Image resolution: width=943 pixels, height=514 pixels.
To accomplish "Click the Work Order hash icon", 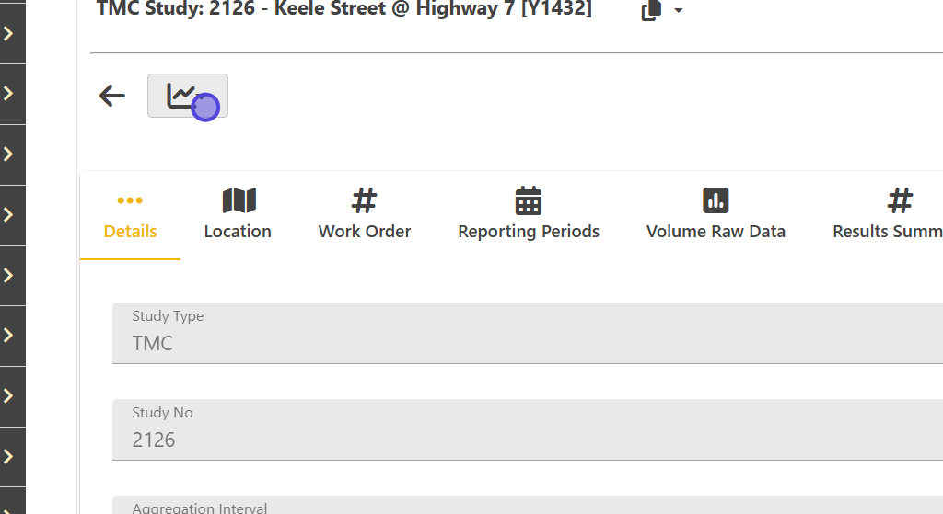I will click(365, 200).
